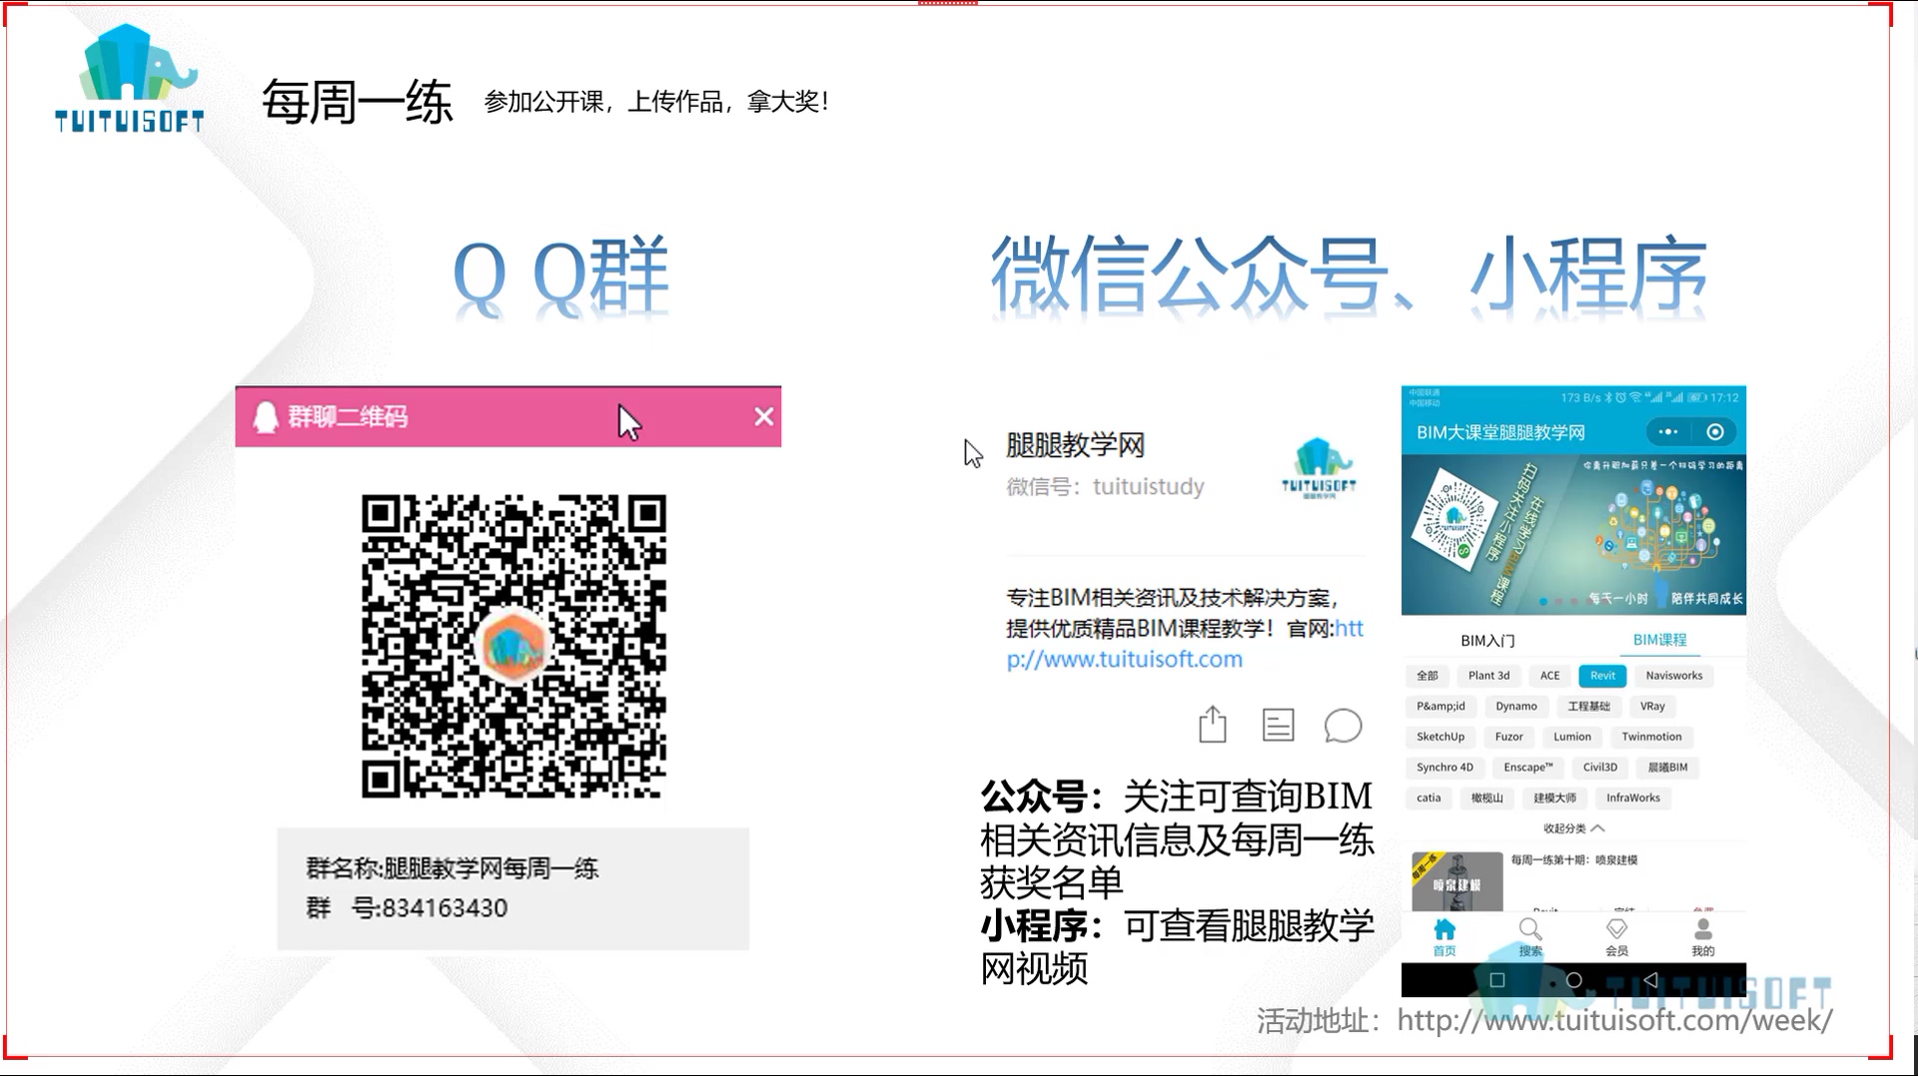Choose the SketchUp category chip
The image size is (1918, 1076).
(x=1440, y=738)
